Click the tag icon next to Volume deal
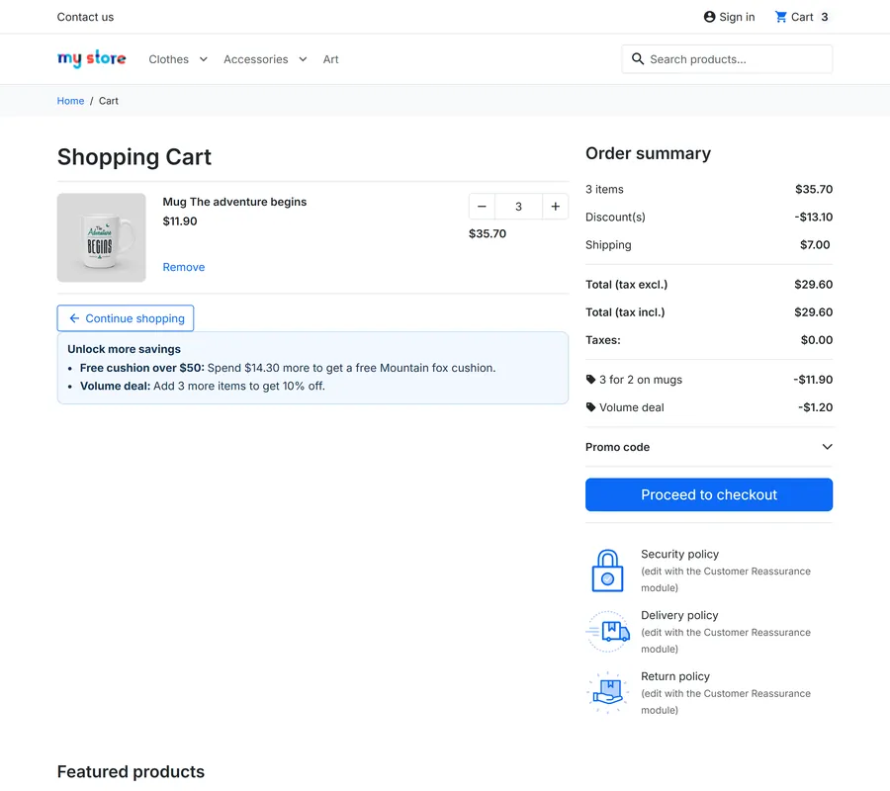 [x=591, y=407]
